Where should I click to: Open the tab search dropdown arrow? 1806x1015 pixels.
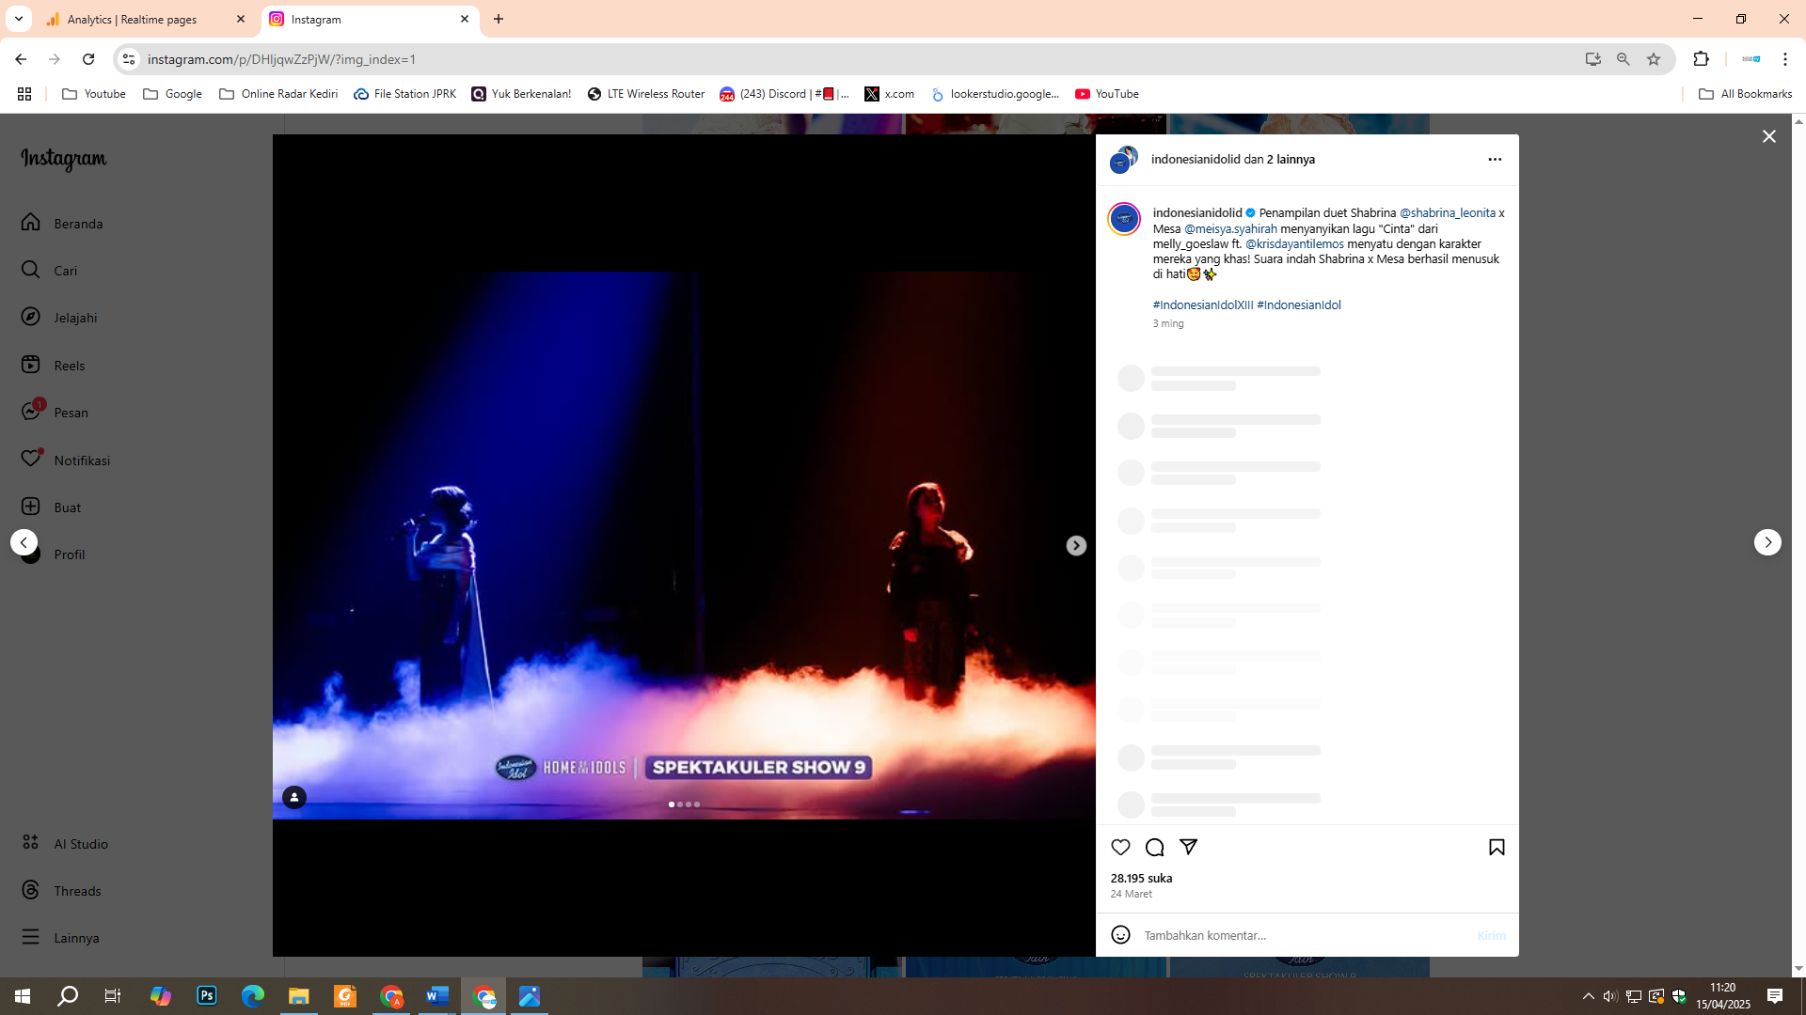pyautogui.click(x=18, y=19)
